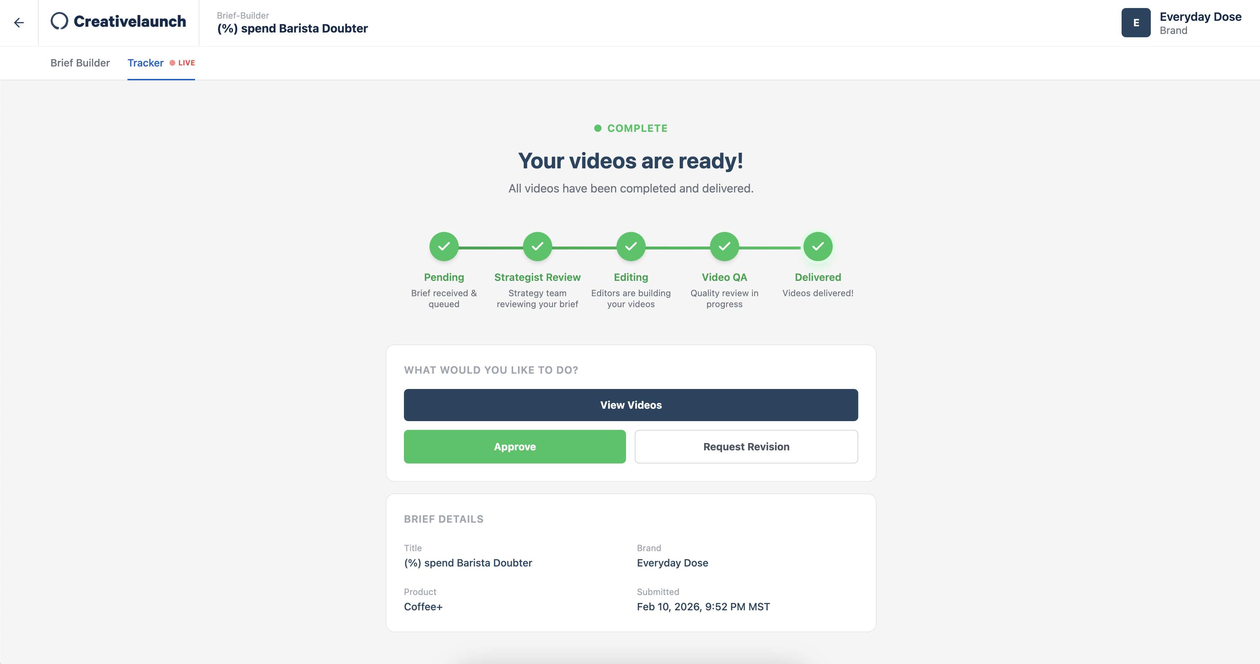Click the Coffee+ product value

coord(423,607)
